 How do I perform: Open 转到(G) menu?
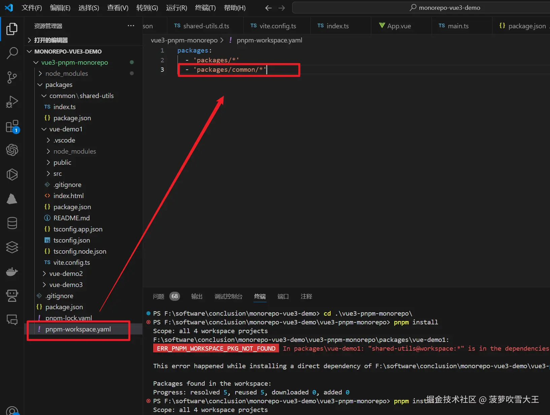[x=147, y=8]
